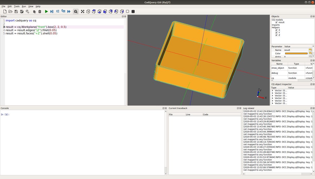Open the orange Color swatch picker
Image resolution: width=315 pixels, height=179 pixels.
(296, 54)
